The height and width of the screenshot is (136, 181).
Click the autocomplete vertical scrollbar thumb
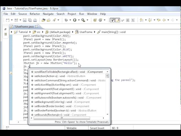[107, 76]
